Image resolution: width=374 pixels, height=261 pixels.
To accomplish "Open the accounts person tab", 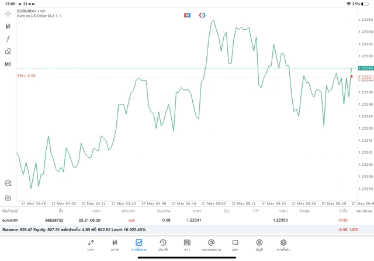I will 259,245.
